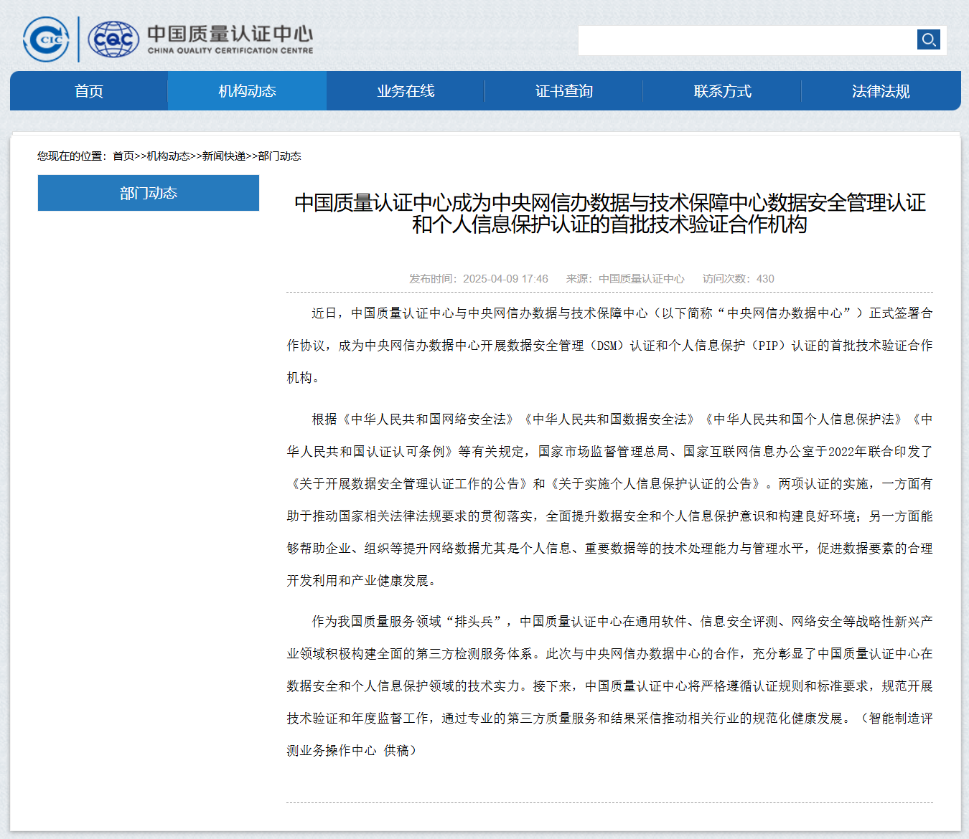This screenshot has width=969, height=839.
Task: Click the publish time 2025-04-09 17:46
Action: (x=479, y=278)
